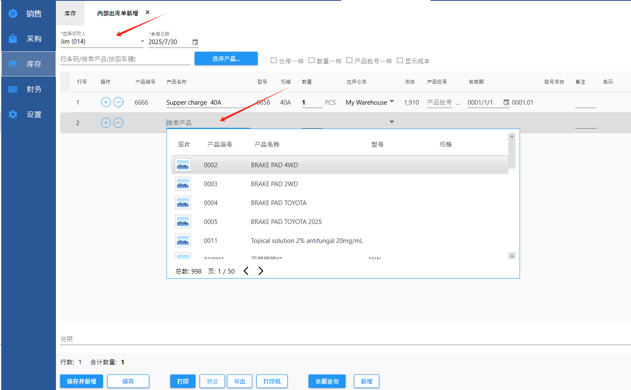Go to next page of product list
This screenshot has height=390, width=631.
click(261, 271)
